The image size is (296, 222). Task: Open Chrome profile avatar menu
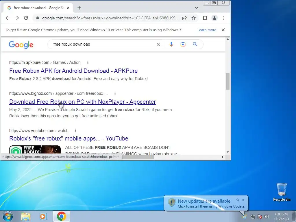tap(214, 18)
